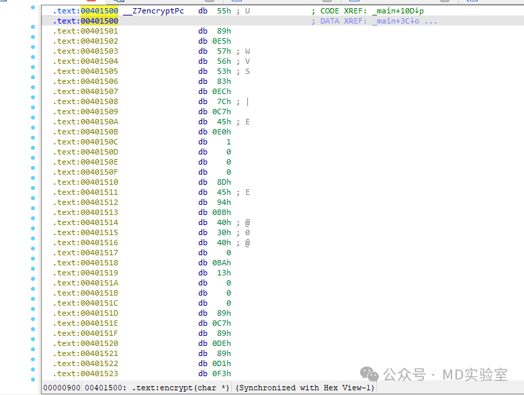Select the __Z7encryptPc function label
Viewport: 524px width, 395px height.
click(x=153, y=11)
